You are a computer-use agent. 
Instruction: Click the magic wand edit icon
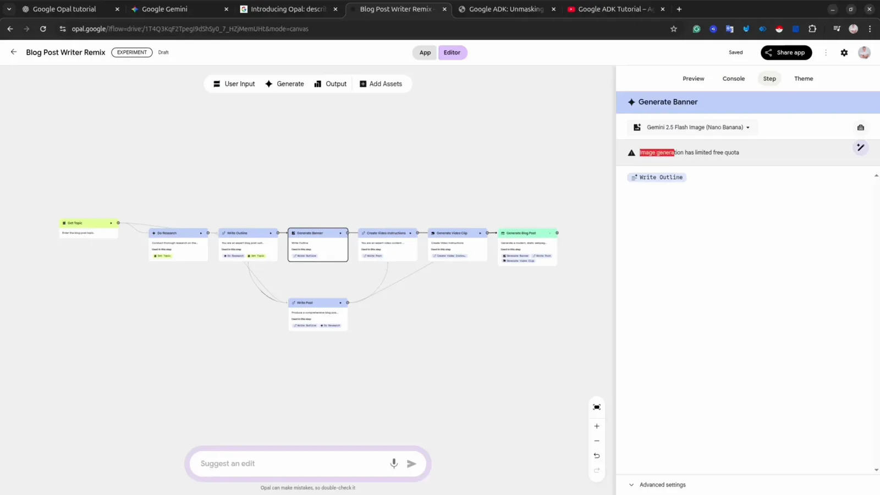point(861,147)
